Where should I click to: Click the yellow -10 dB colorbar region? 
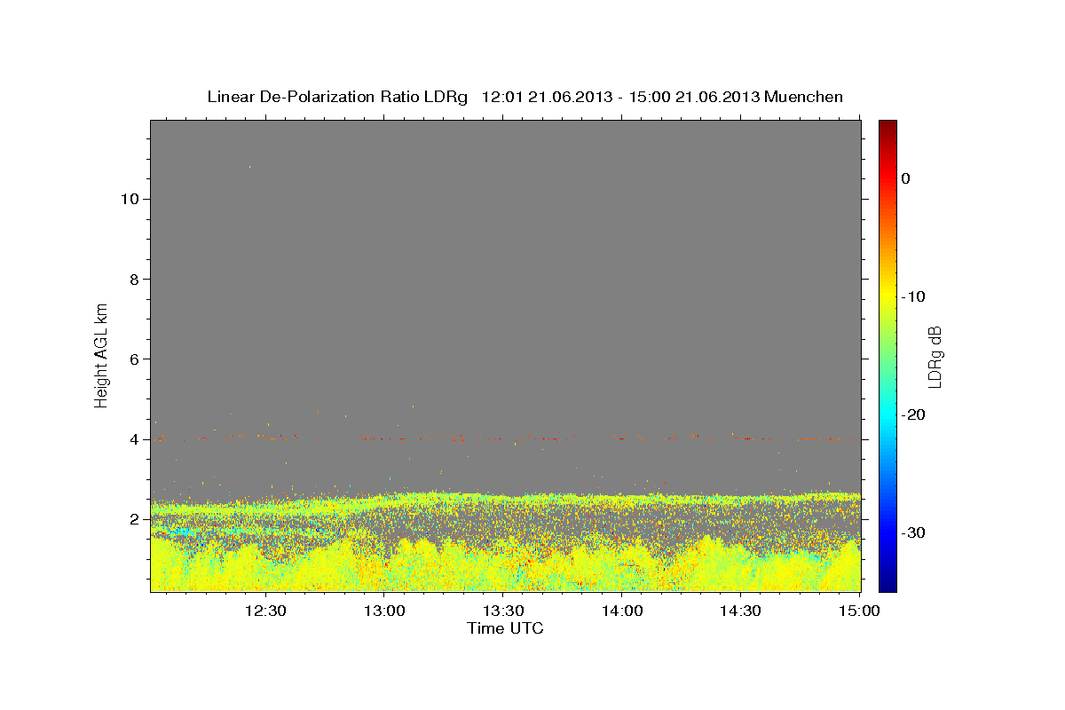[x=887, y=296]
